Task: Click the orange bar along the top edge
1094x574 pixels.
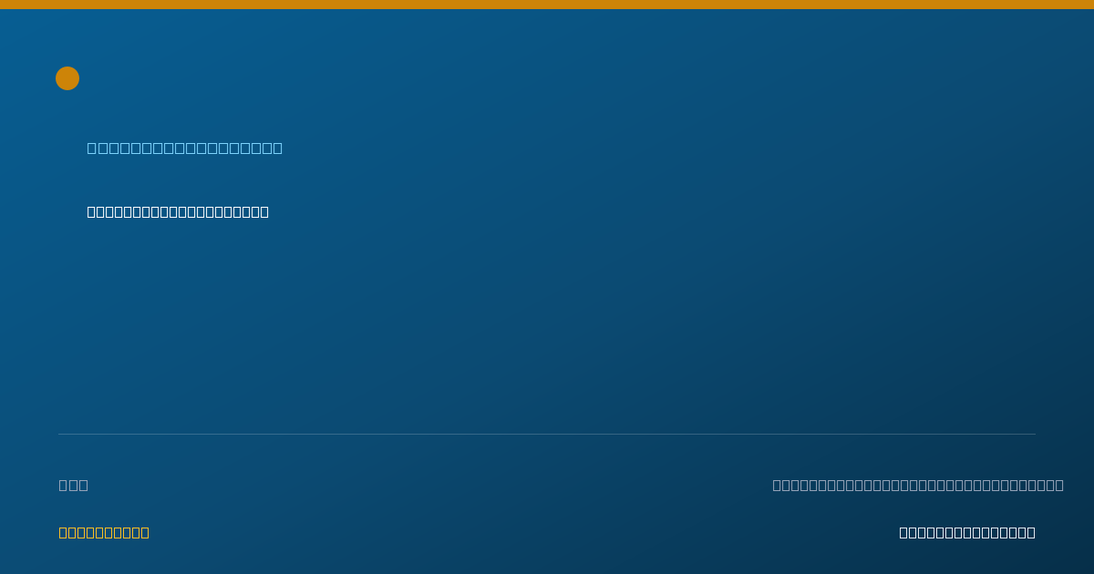Action: pyautogui.click(x=547, y=5)
